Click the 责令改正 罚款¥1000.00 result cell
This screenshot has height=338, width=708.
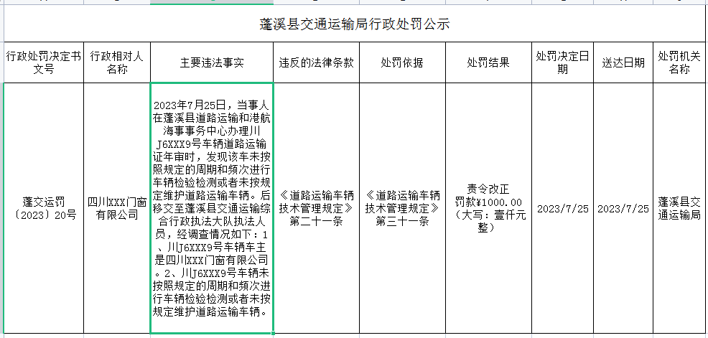pos(488,208)
